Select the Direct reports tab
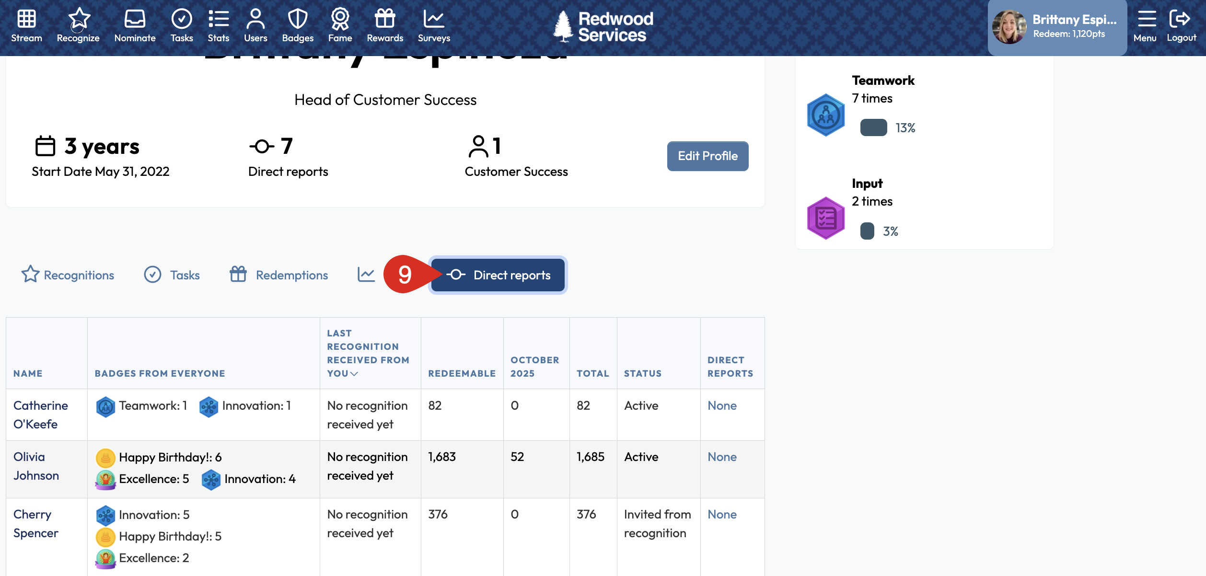Image resolution: width=1206 pixels, height=576 pixels. click(498, 275)
